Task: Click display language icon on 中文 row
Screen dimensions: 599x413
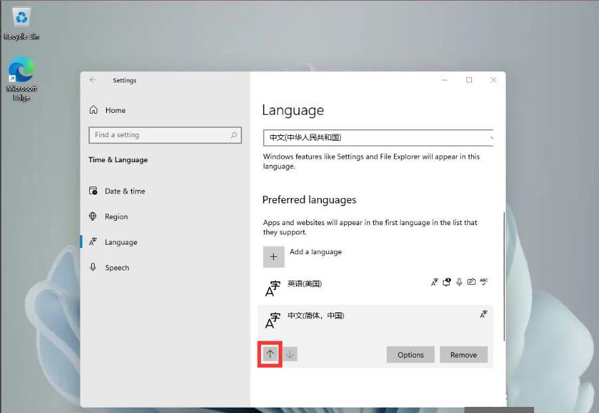Action: (483, 314)
